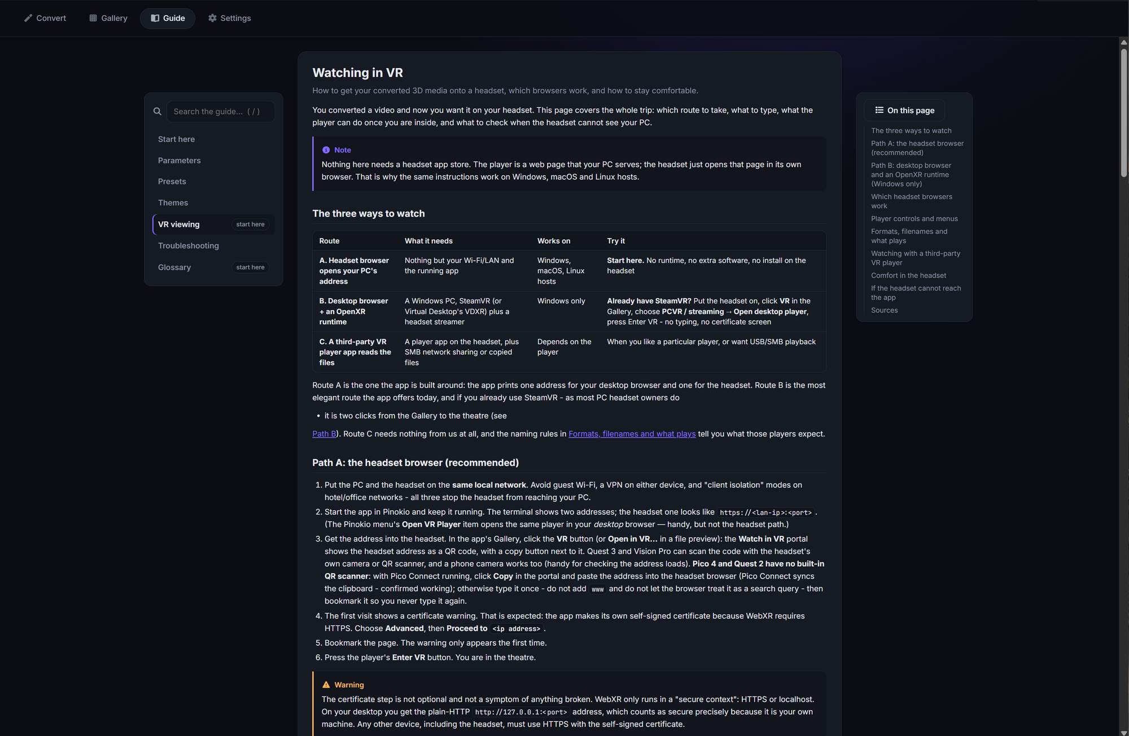Focus the Search the guide field
1129x736 pixels.
pyautogui.click(x=220, y=112)
